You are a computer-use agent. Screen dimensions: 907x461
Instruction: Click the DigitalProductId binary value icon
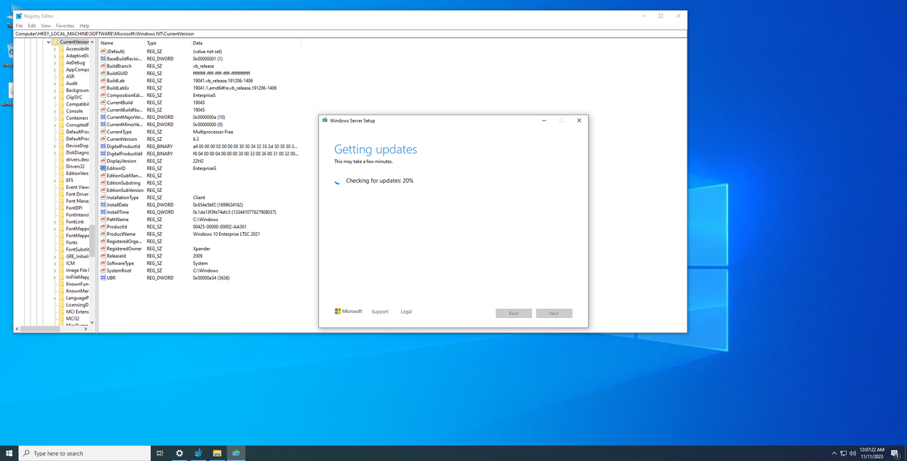click(103, 146)
